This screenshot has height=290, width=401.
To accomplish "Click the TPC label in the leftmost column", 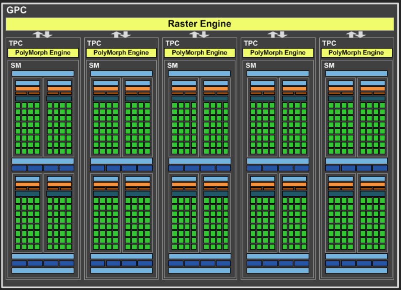I will [x=16, y=43].
